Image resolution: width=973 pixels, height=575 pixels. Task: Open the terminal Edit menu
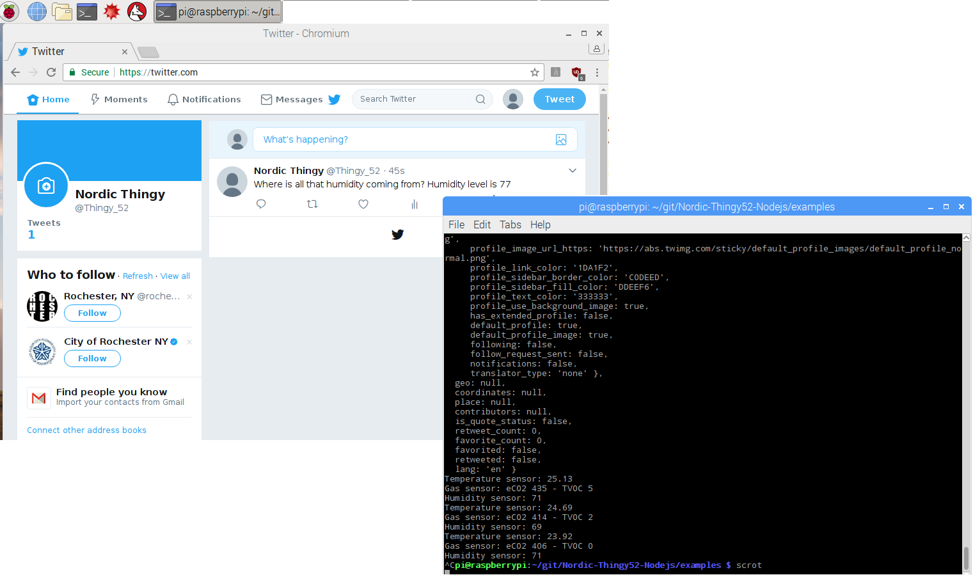click(482, 224)
